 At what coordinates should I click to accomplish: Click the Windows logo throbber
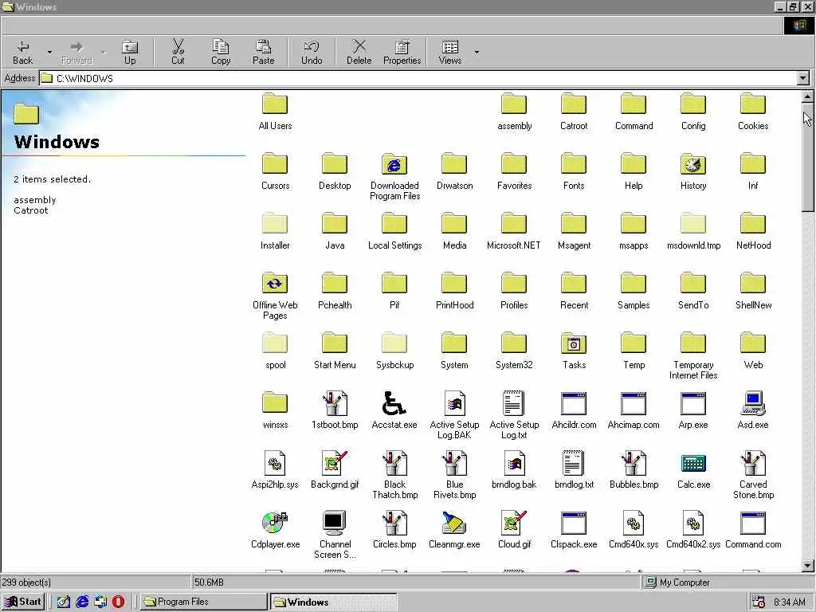click(x=798, y=25)
